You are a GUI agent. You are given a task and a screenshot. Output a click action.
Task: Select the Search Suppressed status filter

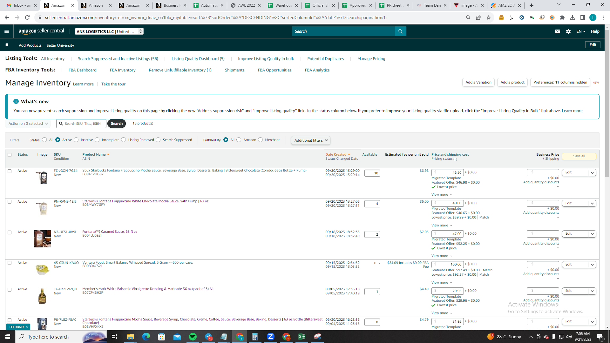pos(158,140)
